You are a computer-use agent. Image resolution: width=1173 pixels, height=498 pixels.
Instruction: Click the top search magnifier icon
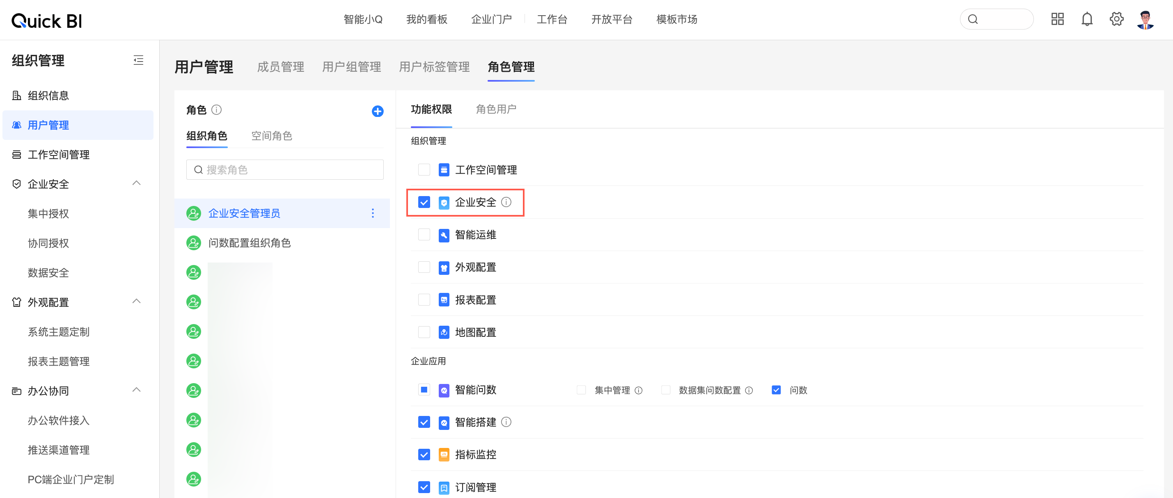[973, 19]
